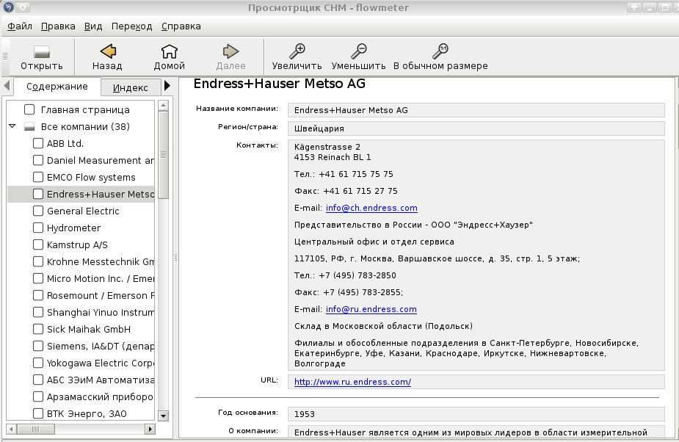Click the toolbar drag handle grip
Image resolution: width=679 pixels, height=442 pixels.
(x=5, y=56)
